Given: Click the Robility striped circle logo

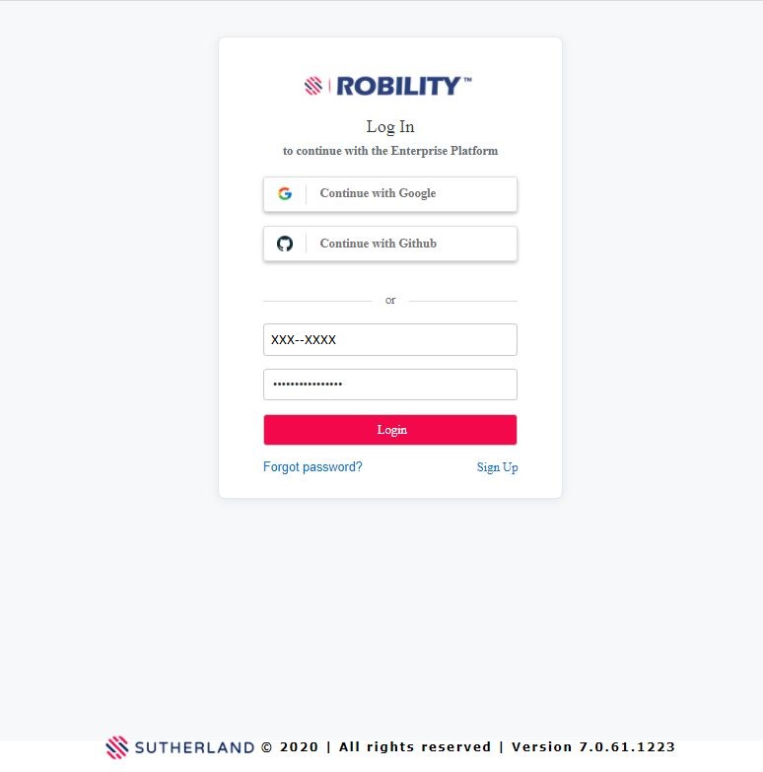Looking at the screenshot, I should click(x=313, y=87).
